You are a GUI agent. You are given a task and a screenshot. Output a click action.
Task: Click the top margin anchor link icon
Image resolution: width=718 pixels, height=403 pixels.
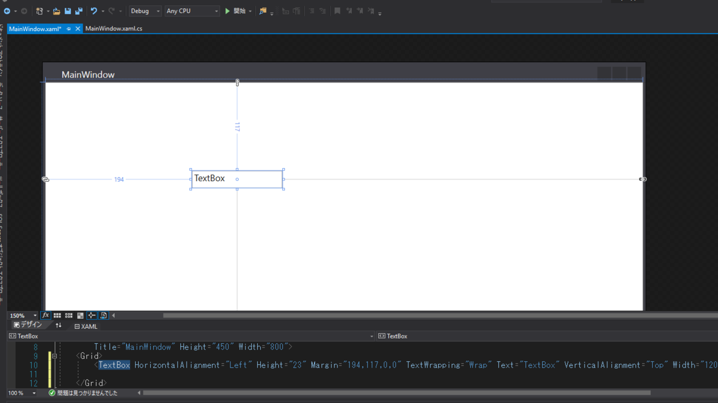pyautogui.click(x=238, y=83)
